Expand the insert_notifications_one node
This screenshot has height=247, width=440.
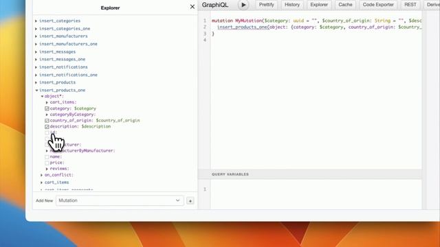36,75
